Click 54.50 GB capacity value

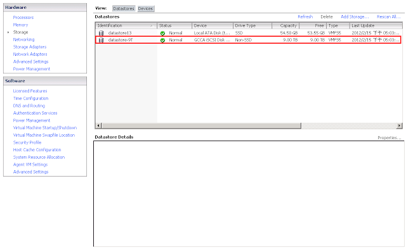[x=289, y=33]
